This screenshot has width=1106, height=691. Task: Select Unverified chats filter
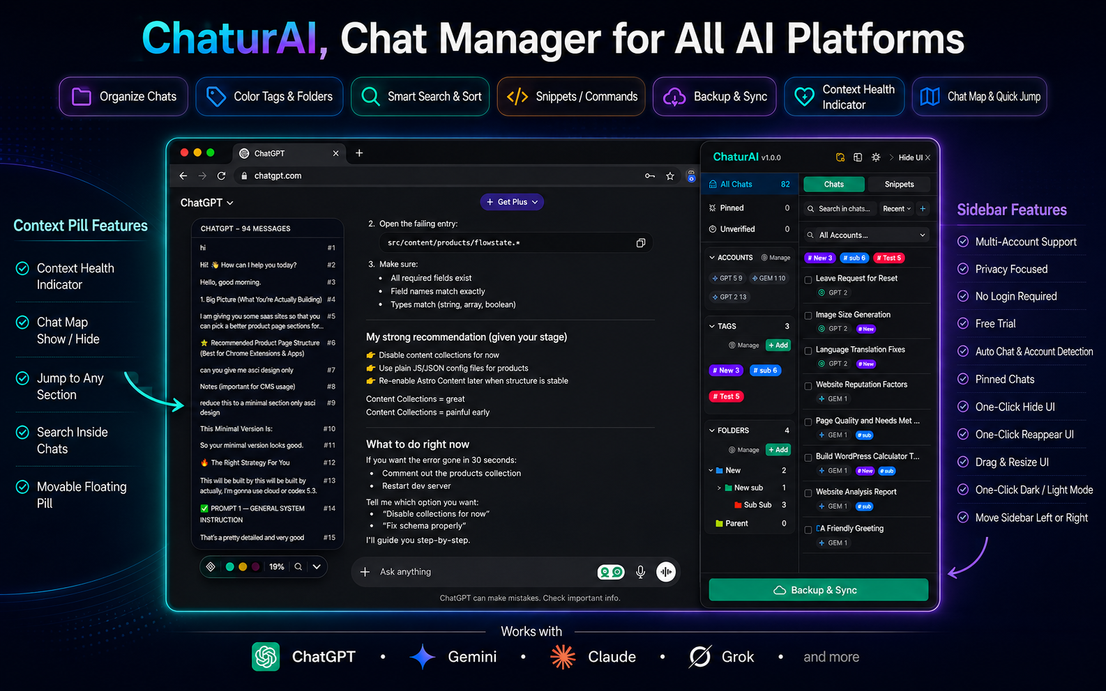[x=750, y=229]
